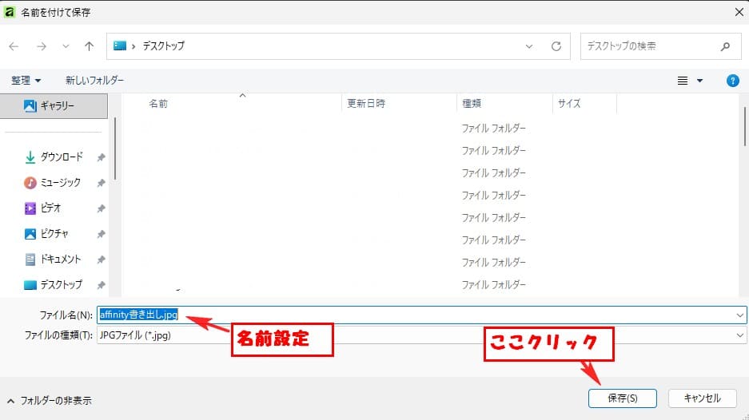The image size is (749, 420).
Task: Open the ファイルの種類 dropdown
Action: [739, 335]
